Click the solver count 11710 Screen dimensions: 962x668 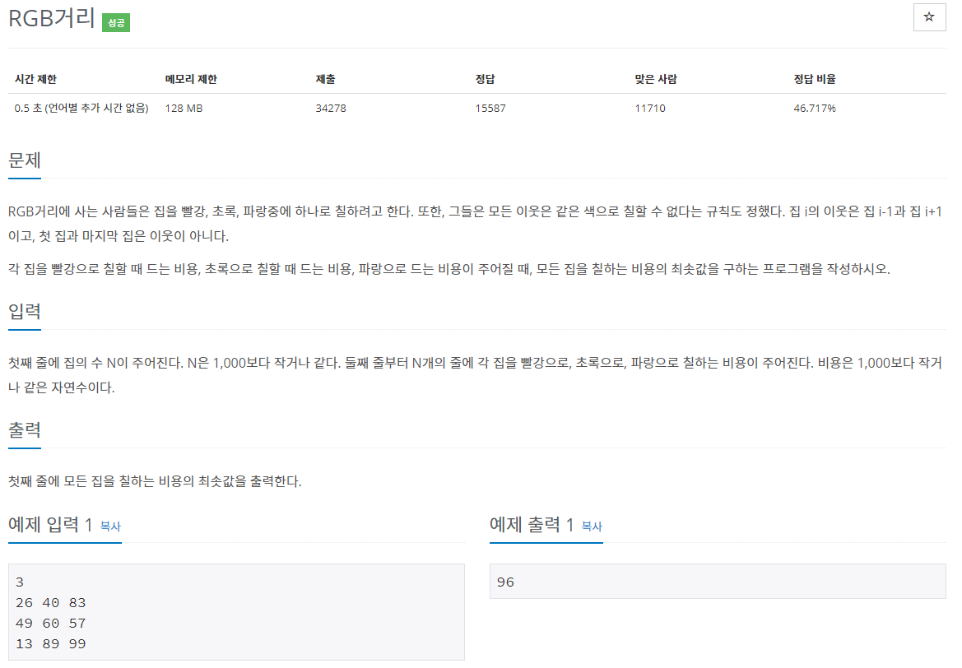point(650,108)
